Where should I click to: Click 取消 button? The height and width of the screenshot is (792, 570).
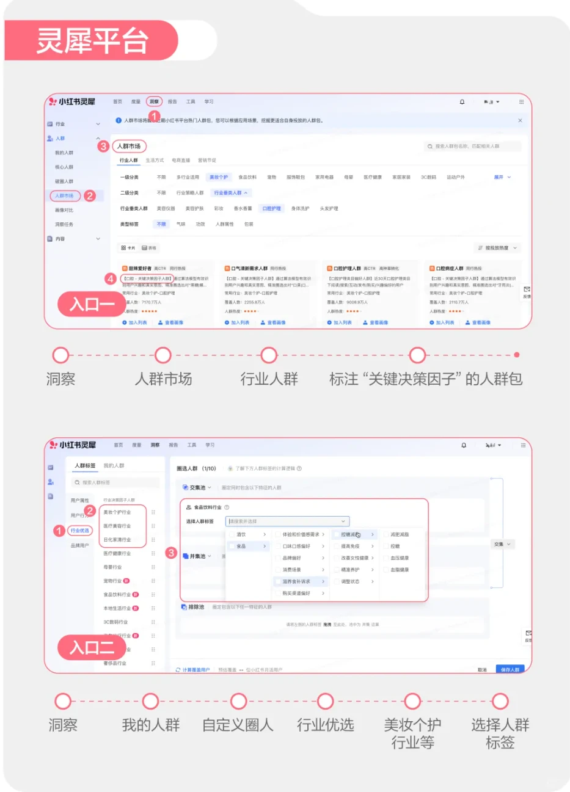coord(482,670)
